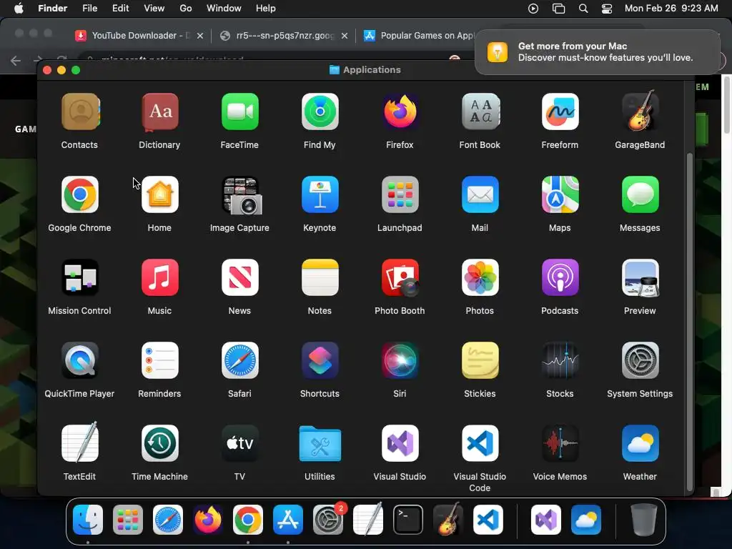Screen dimensions: 732x549
Task: Select the Time Machine app
Action: [x=159, y=443]
